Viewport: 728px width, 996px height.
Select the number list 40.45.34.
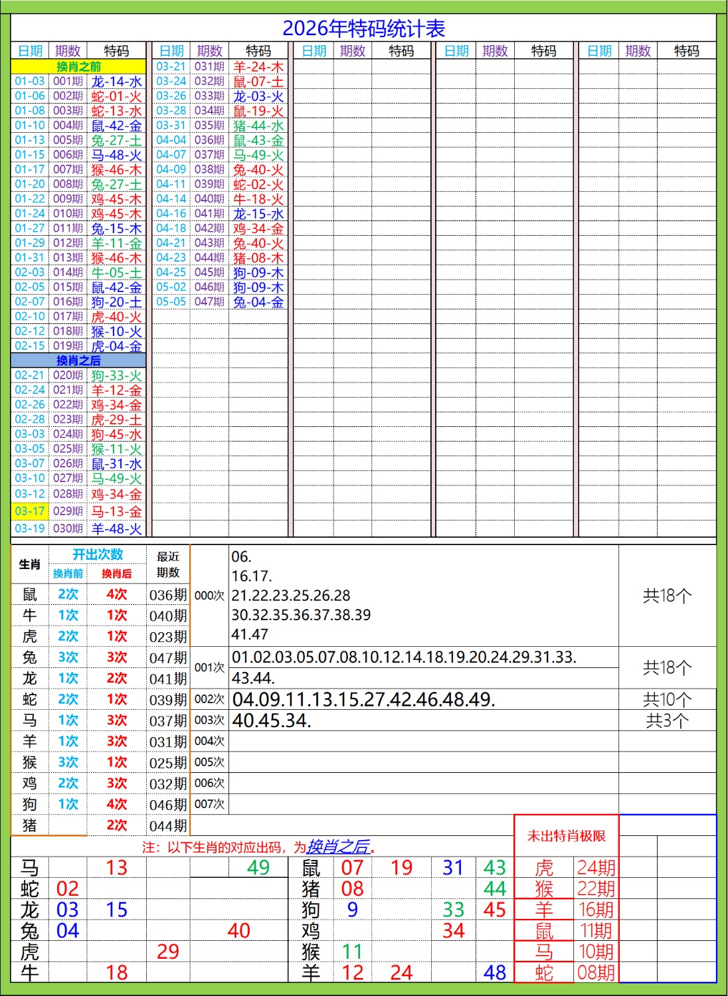point(272,720)
